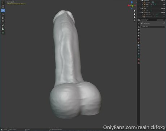Toggle the pin icon next to Suction Cup
The image size is (166, 131).
click(164, 23)
